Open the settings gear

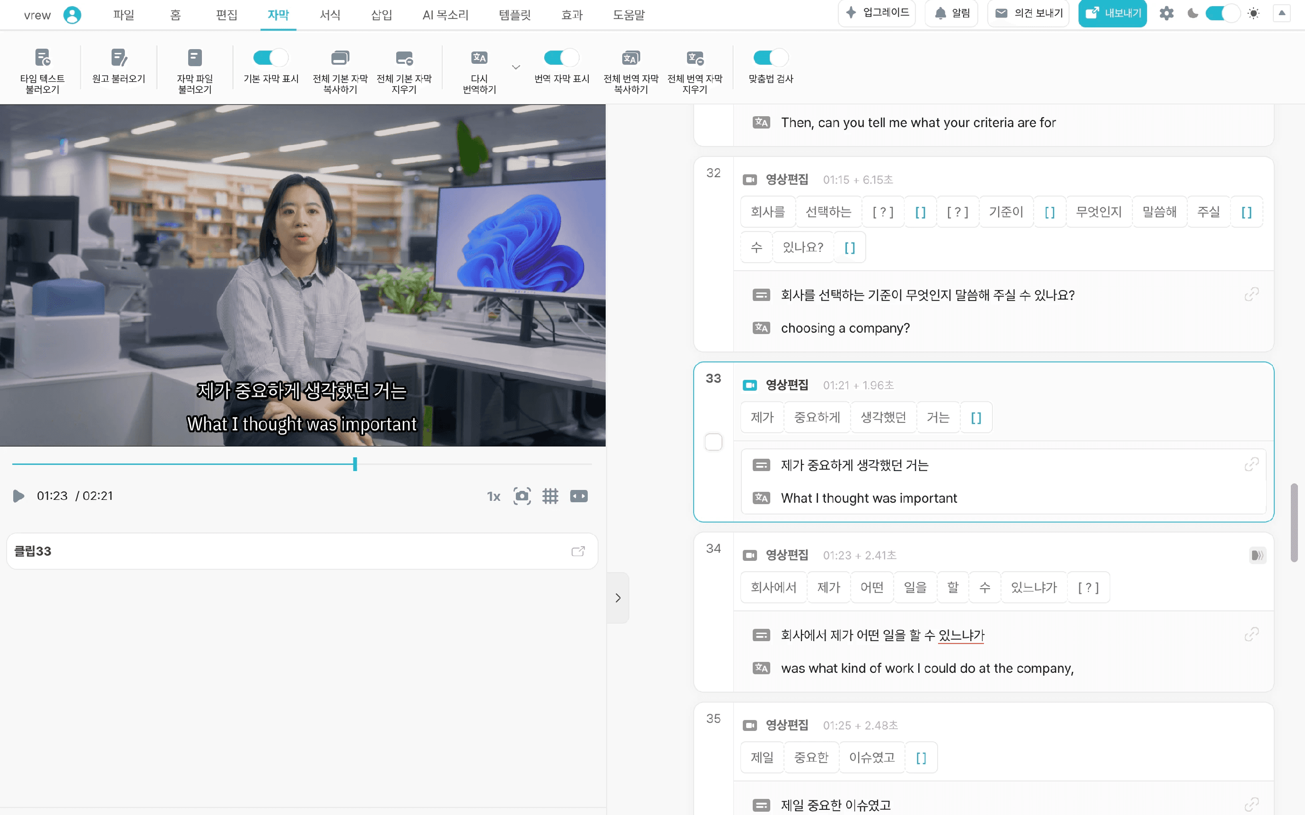point(1166,14)
